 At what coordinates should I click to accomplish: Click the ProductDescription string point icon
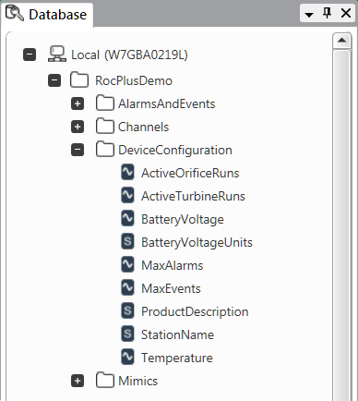(127, 310)
